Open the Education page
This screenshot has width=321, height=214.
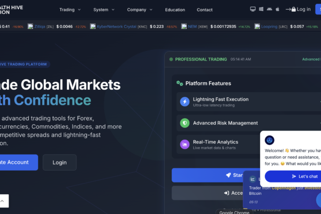click(x=175, y=10)
